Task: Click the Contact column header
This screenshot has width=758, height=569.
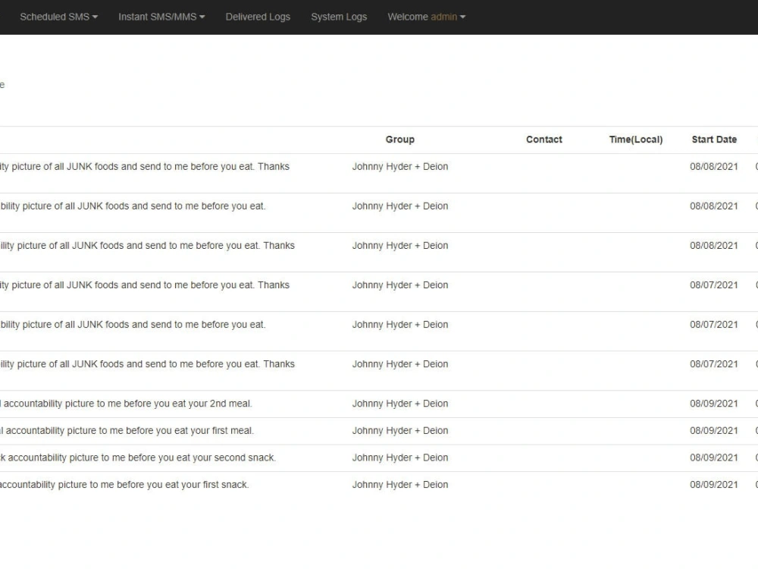Action: (x=544, y=139)
